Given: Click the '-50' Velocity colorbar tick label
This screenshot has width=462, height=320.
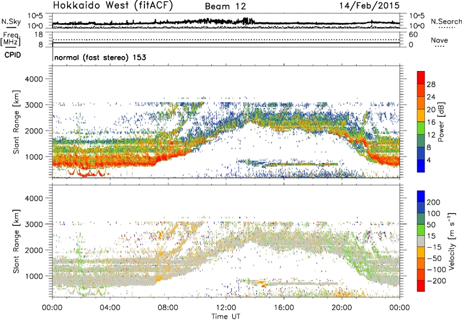Looking at the screenshot, I should [x=434, y=258].
